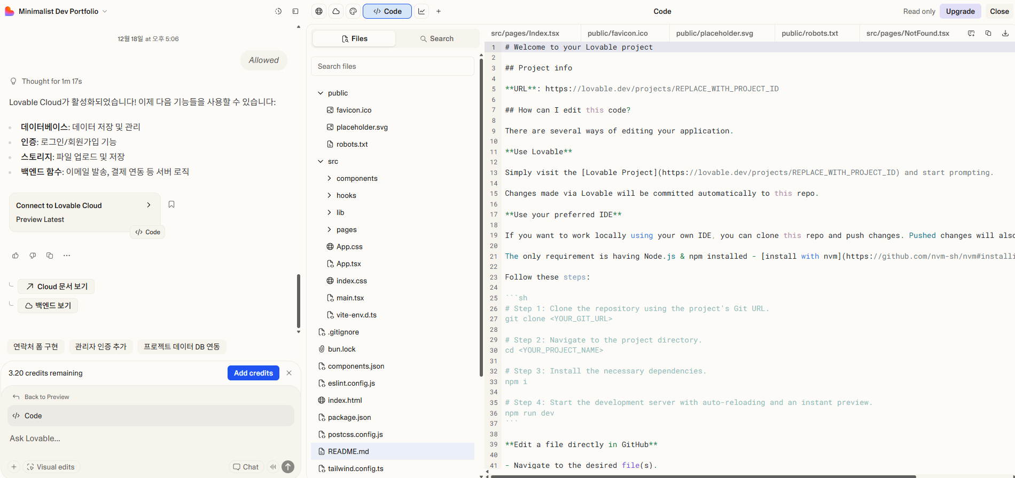The image size is (1015, 478).
Task: Click the editor horizontal scrollbar
Action: click(702, 476)
